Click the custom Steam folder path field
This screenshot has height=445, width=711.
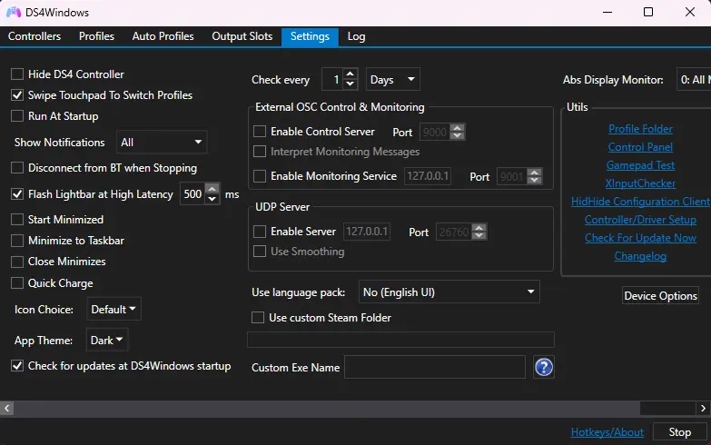coord(400,340)
